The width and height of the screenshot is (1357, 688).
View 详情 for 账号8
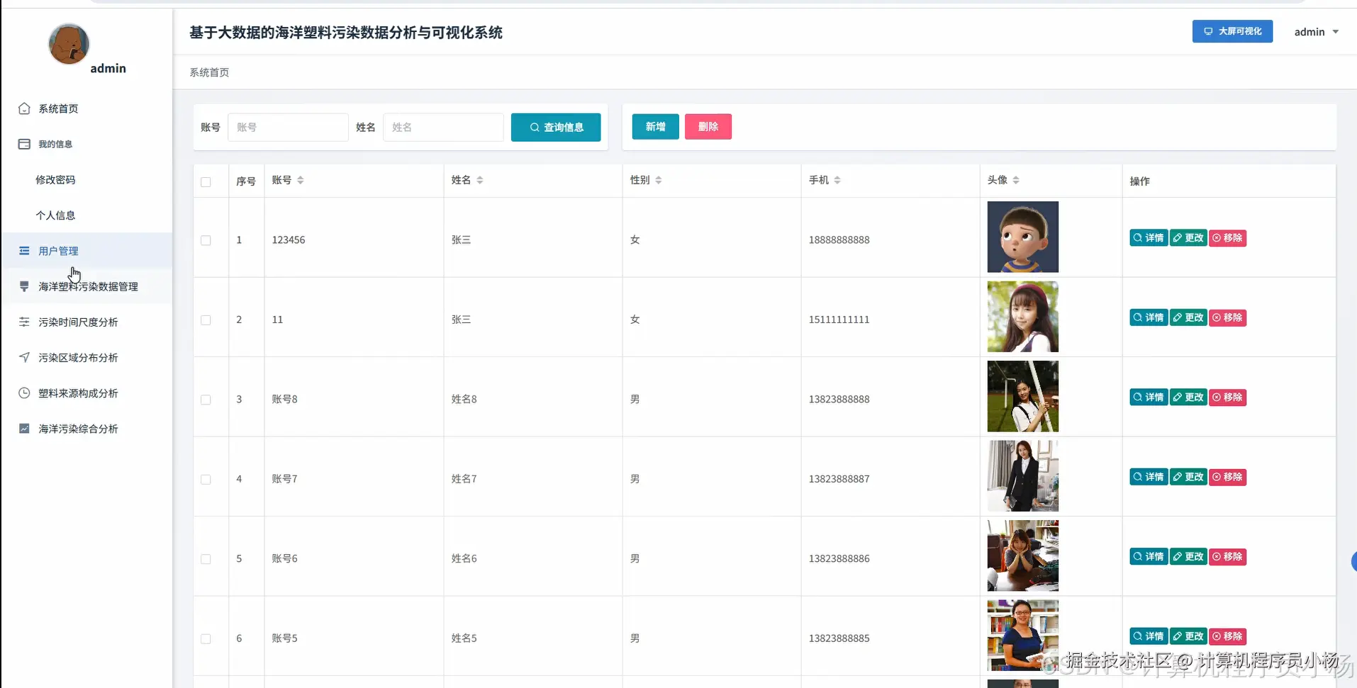1149,397
